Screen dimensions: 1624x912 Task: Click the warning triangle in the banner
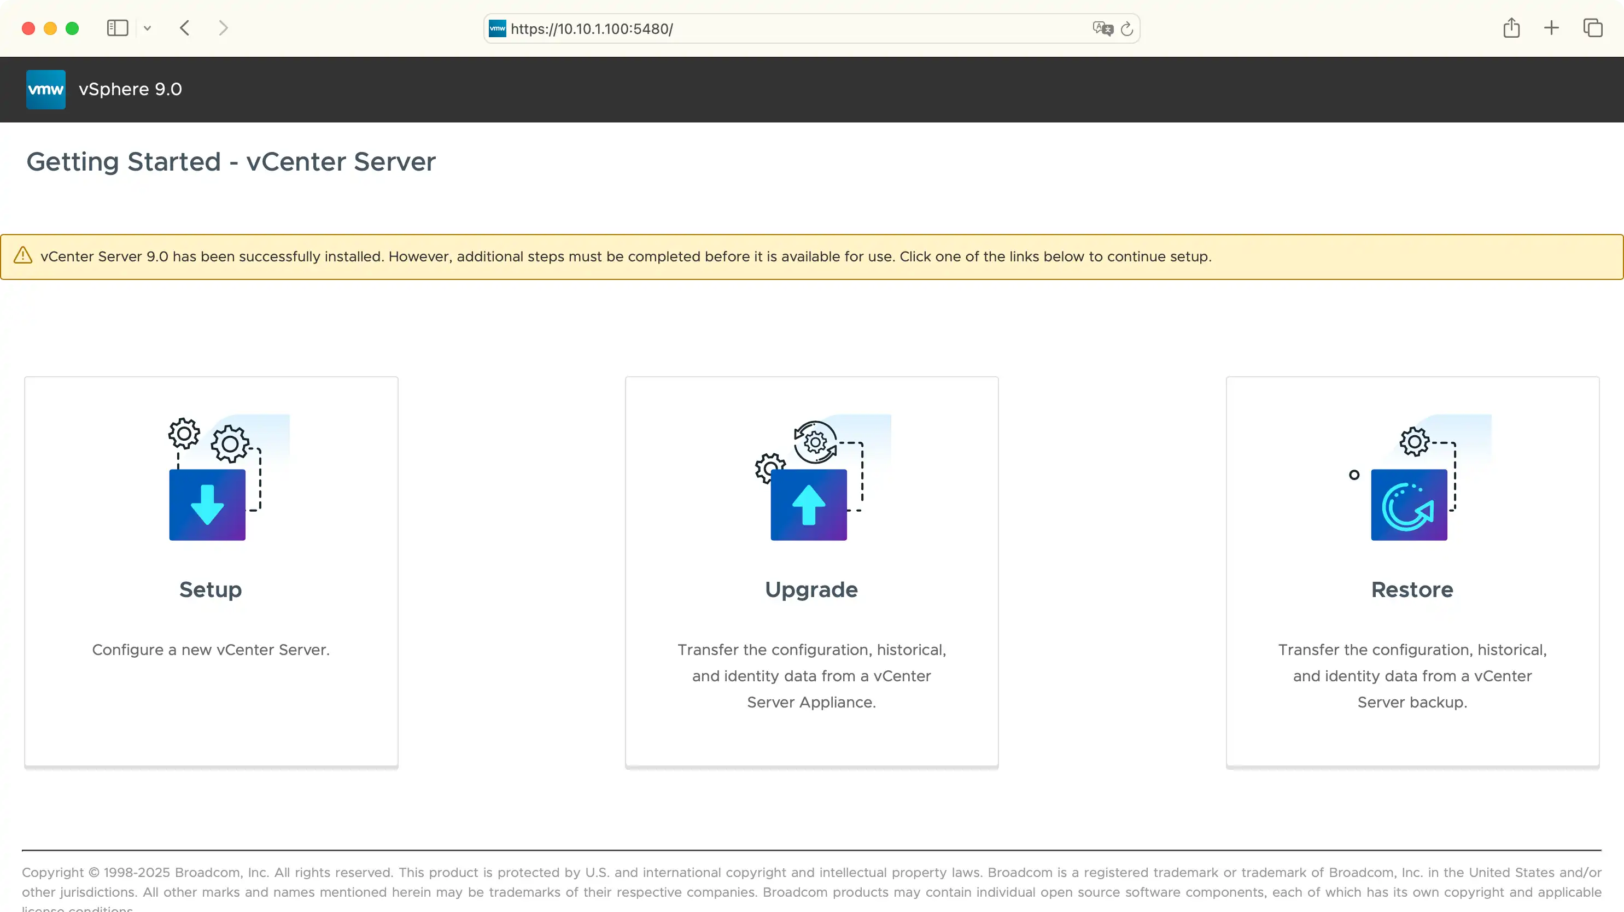(x=23, y=255)
